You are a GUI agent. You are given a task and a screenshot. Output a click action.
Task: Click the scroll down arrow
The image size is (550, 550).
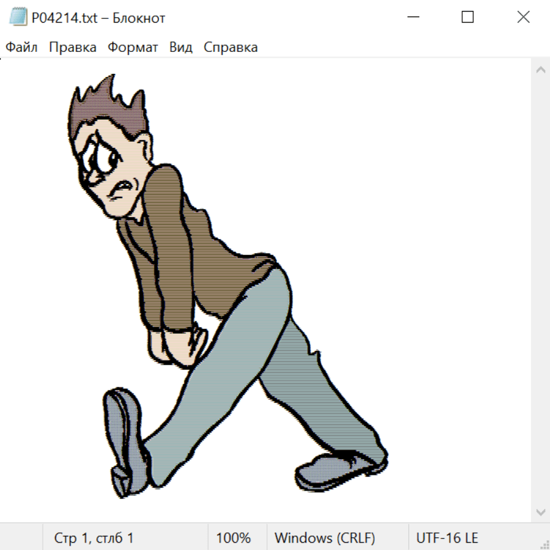pyautogui.click(x=540, y=511)
